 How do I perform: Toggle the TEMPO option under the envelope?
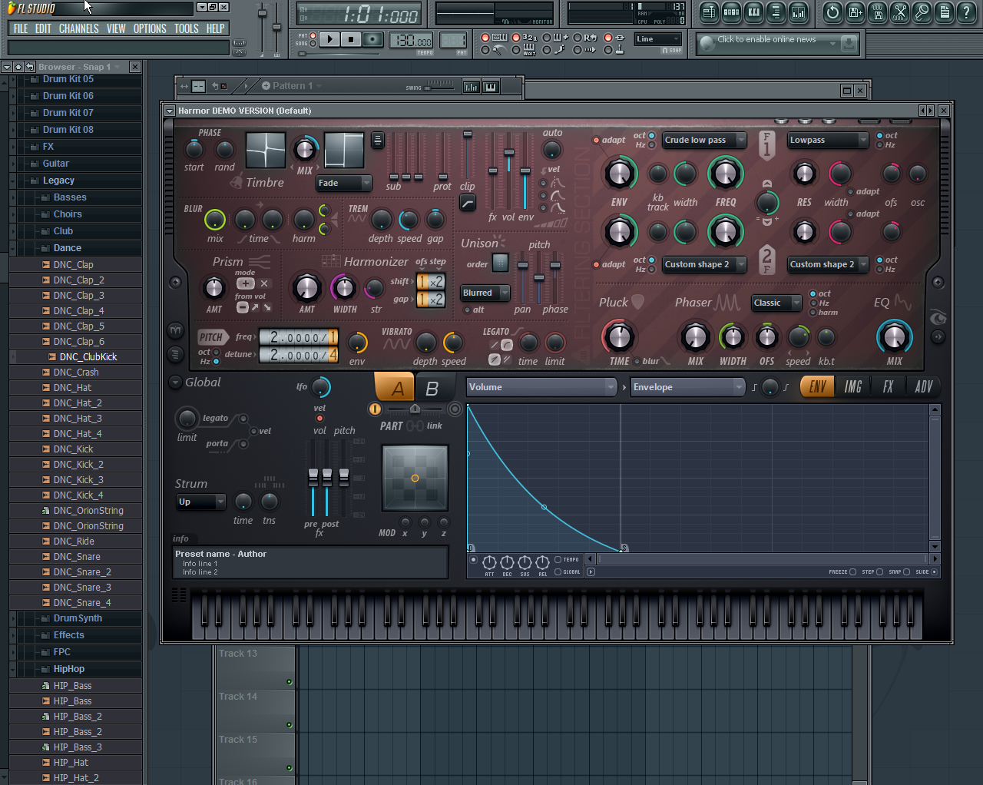tap(558, 560)
